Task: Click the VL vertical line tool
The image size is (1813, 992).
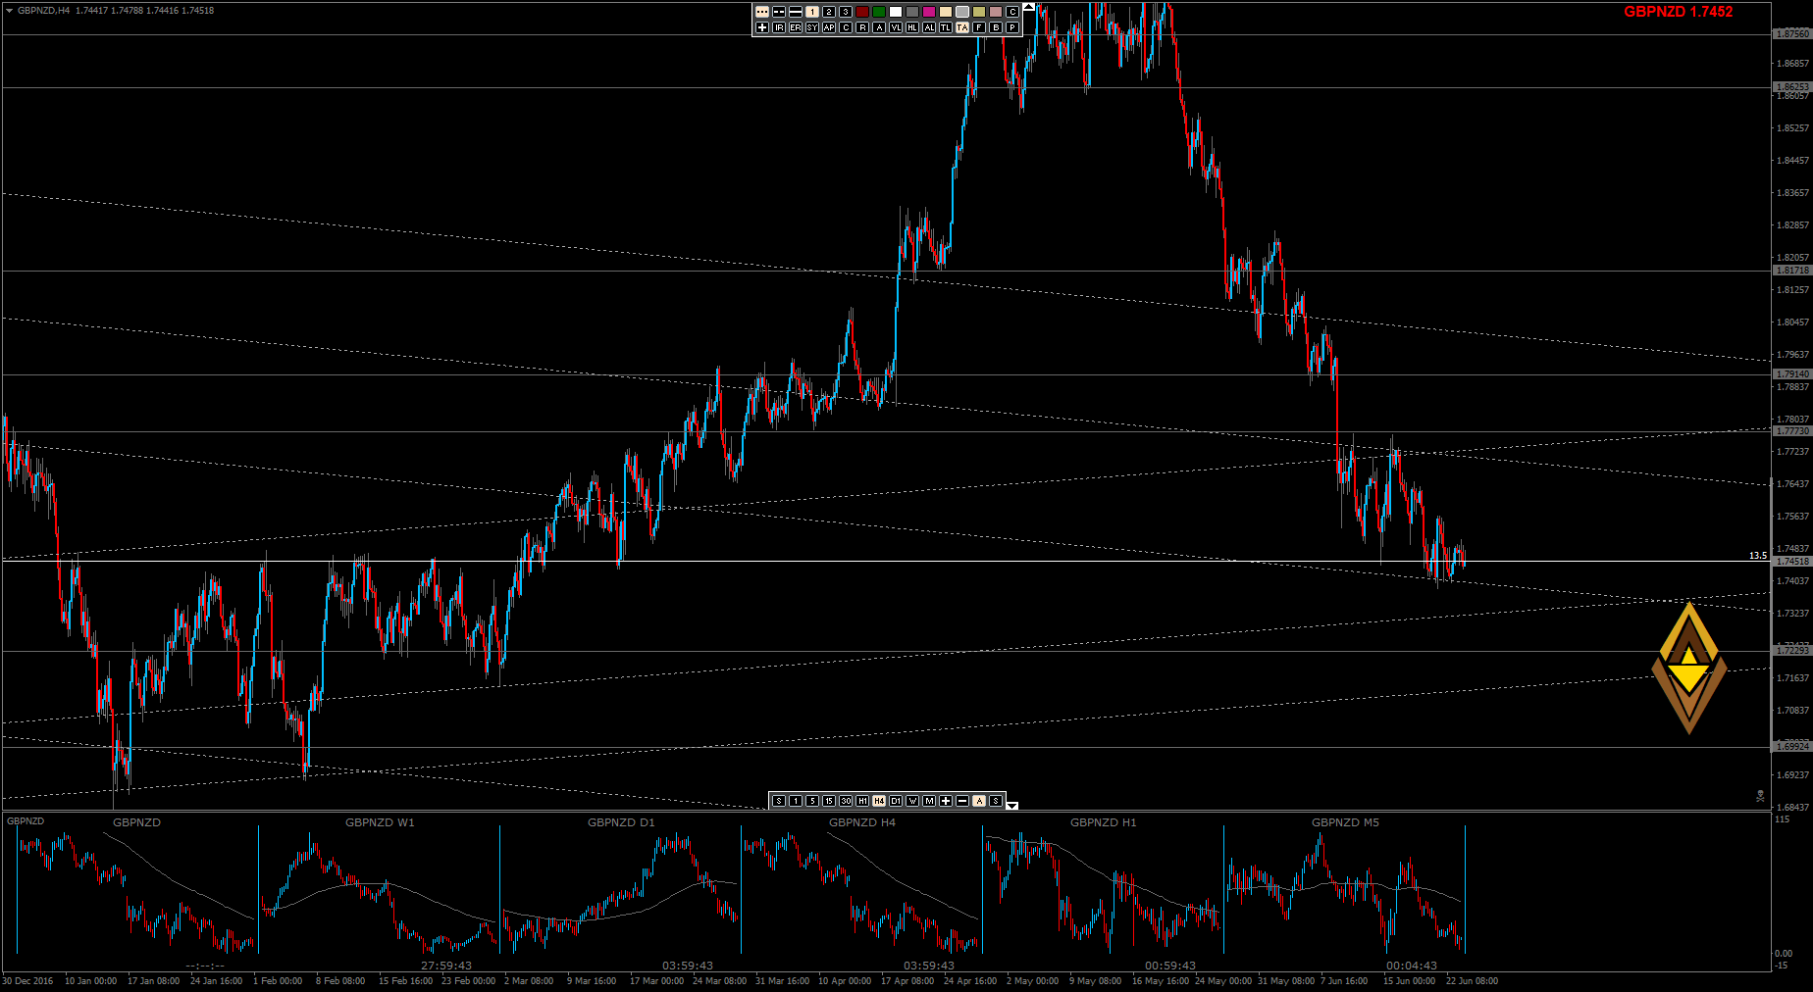Action: [896, 27]
